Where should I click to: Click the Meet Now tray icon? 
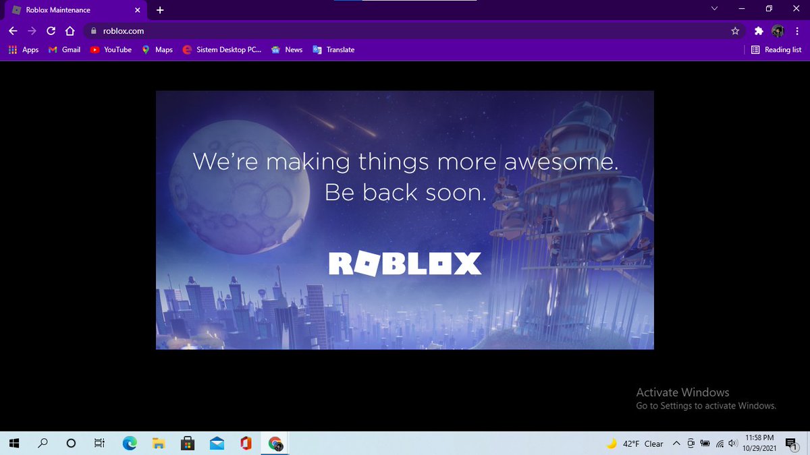click(x=691, y=444)
